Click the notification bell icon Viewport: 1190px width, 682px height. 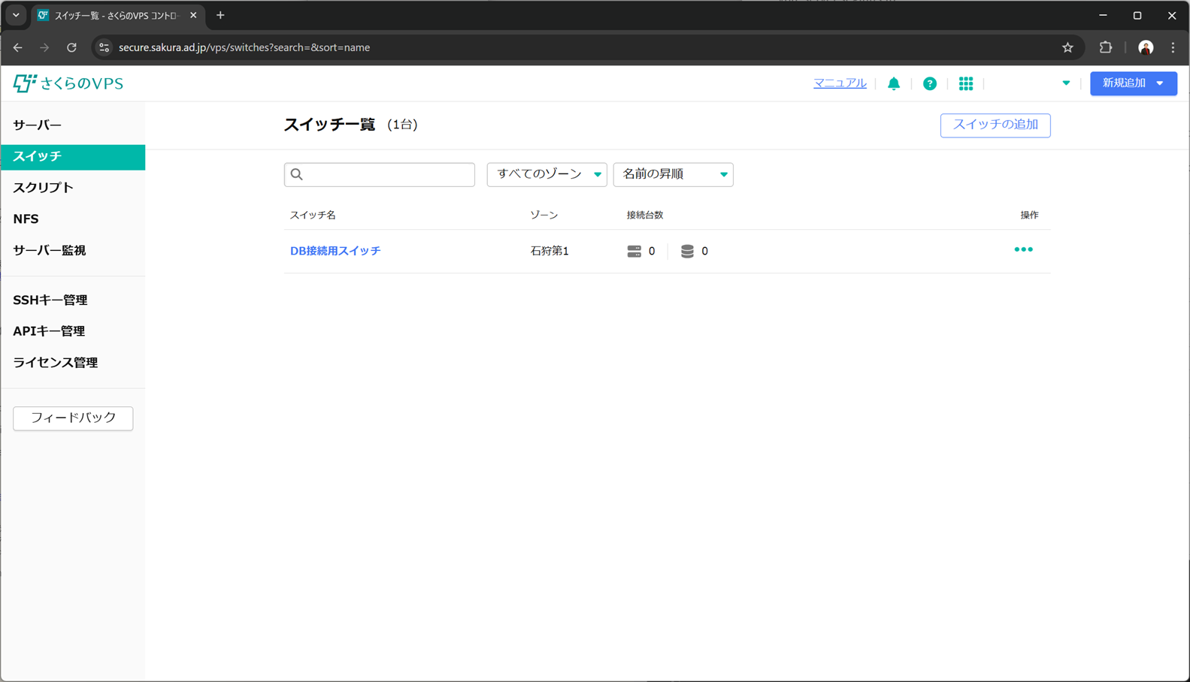(893, 83)
